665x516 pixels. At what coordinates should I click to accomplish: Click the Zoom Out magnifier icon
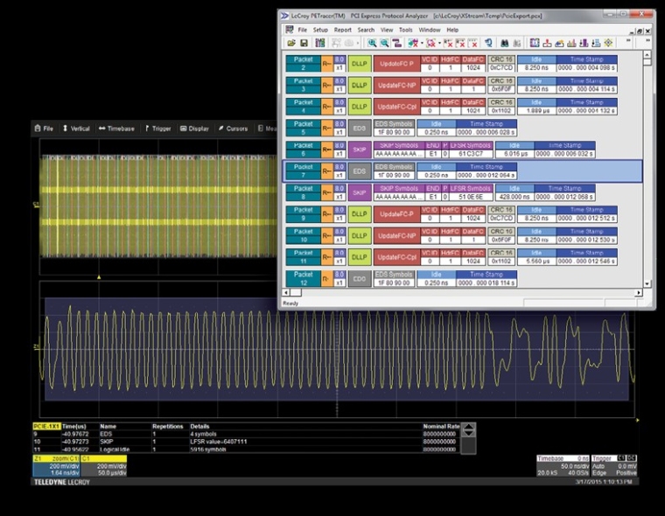pyautogui.click(x=384, y=43)
